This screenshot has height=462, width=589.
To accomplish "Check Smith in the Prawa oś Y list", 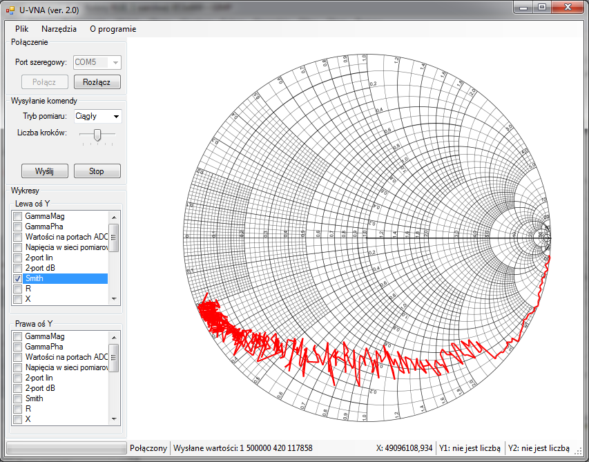I will coord(18,398).
